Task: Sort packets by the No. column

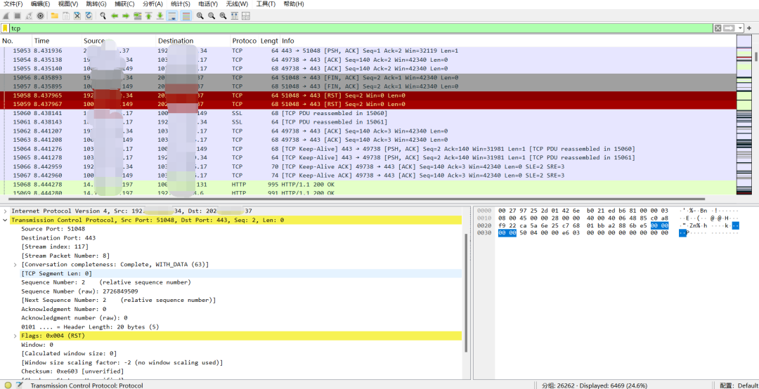Action: [x=16, y=41]
